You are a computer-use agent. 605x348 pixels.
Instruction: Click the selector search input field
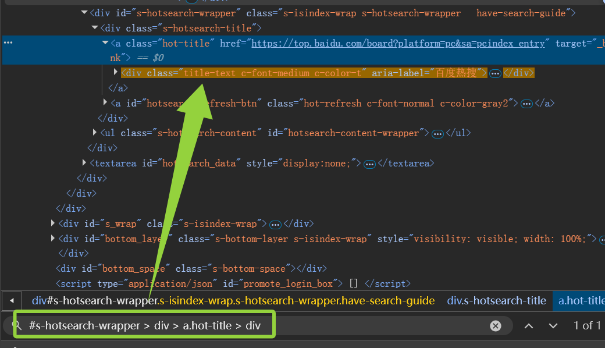click(x=257, y=326)
